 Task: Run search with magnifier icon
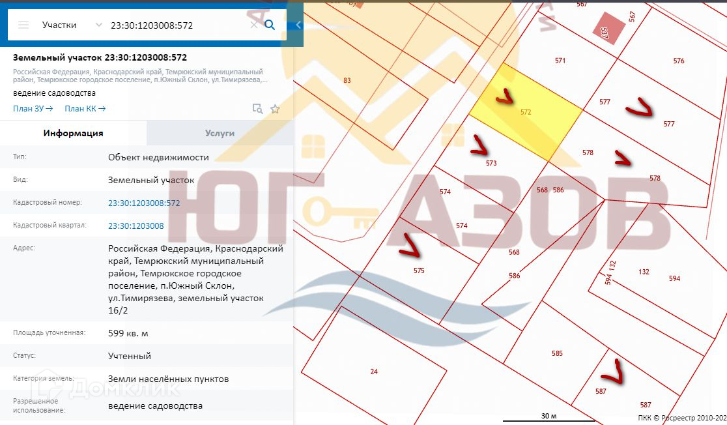270,25
